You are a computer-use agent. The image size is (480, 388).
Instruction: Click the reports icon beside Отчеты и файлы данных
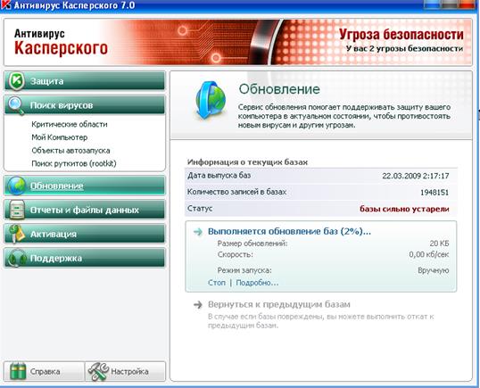tap(17, 210)
